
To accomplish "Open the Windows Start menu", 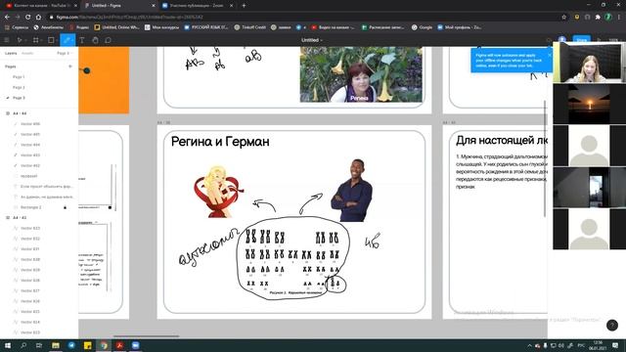I will (x=7, y=345).
